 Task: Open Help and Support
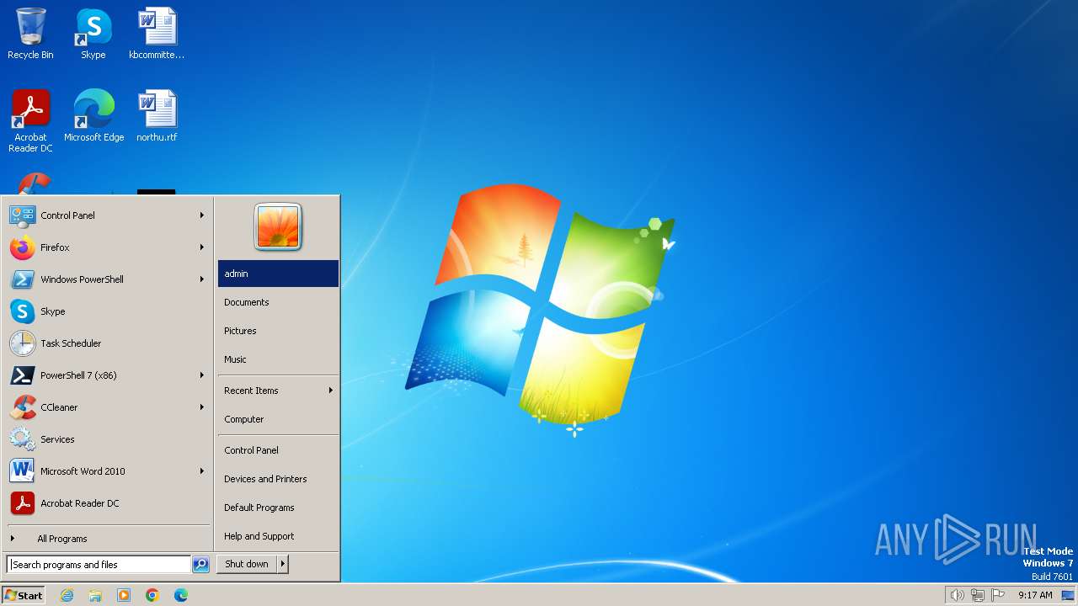tap(278, 536)
